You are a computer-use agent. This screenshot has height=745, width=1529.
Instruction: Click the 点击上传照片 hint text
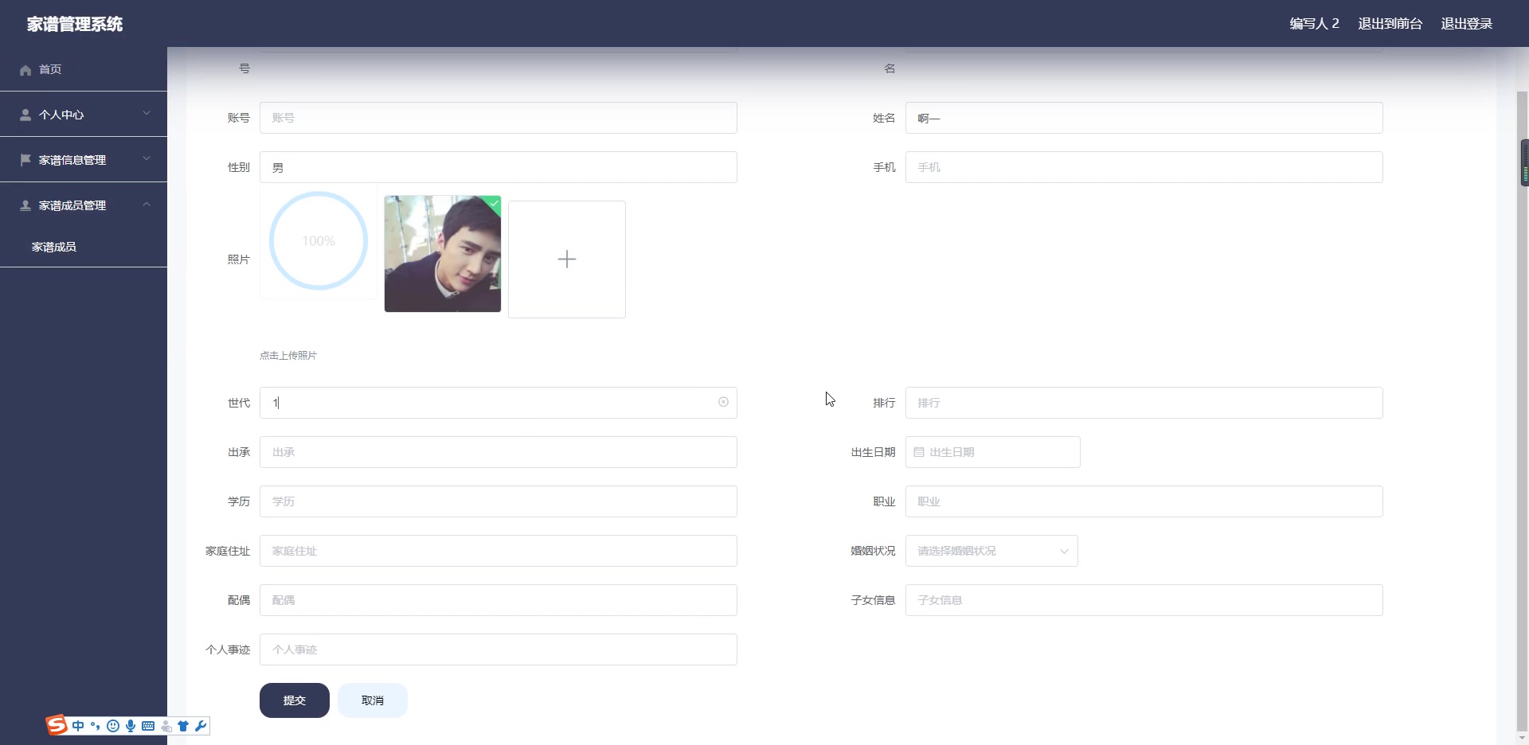(288, 356)
